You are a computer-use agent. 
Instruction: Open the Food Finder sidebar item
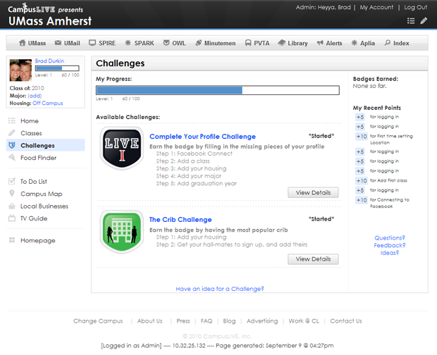coord(38,158)
